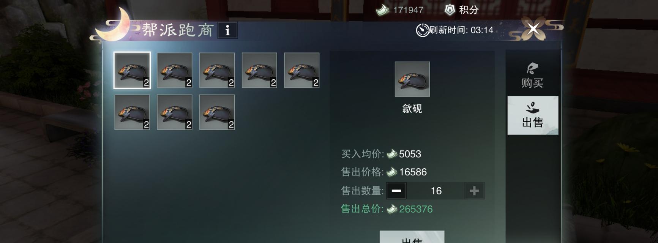Viewport: 658px width, 243px height.
Task: Select first inkstone slot in second row
Action: pyautogui.click(x=132, y=112)
